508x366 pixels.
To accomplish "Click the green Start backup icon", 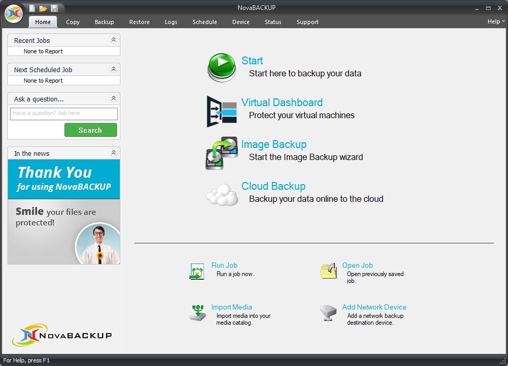I will pyautogui.click(x=221, y=67).
